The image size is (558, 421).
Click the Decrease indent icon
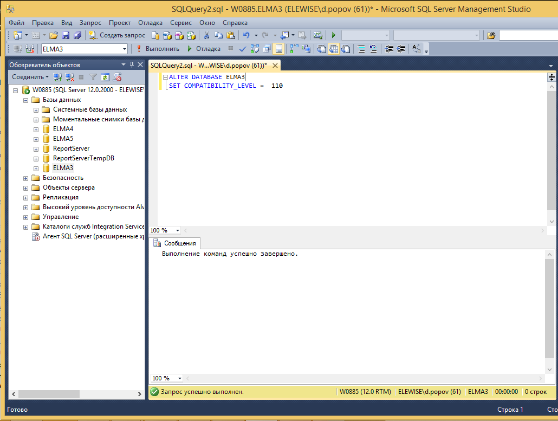[x=389, y=49]
